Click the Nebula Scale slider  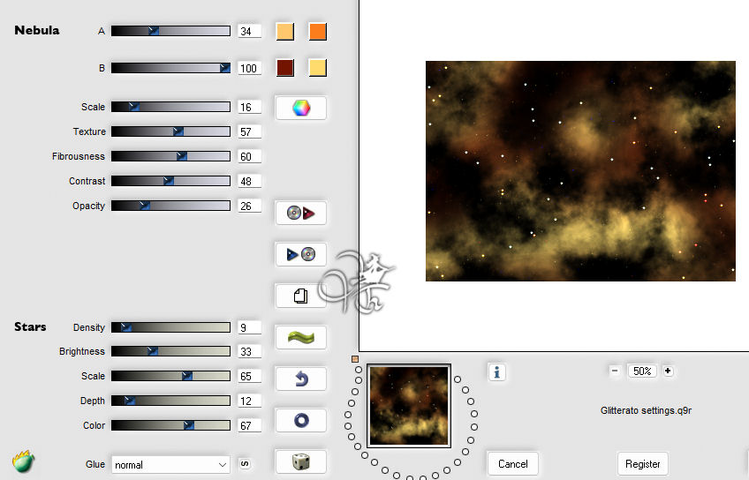click(x=170, y=107)
